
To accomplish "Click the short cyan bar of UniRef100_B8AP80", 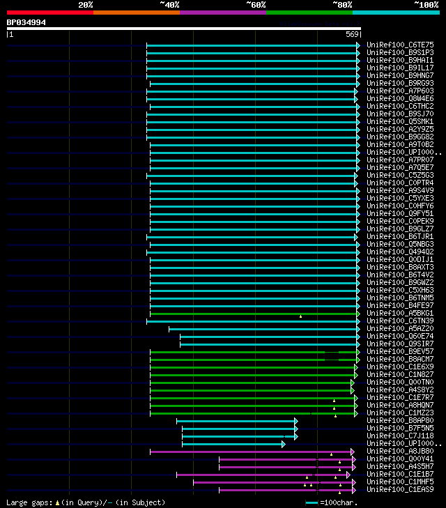I will click(x=236, y=421).
